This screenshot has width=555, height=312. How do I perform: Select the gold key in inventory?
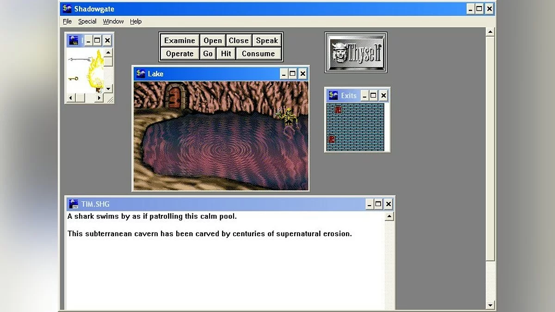(x=73, y=78)
